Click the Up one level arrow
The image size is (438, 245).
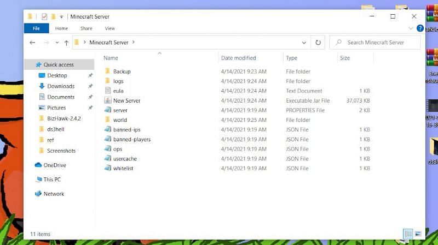tap(66, 43)
